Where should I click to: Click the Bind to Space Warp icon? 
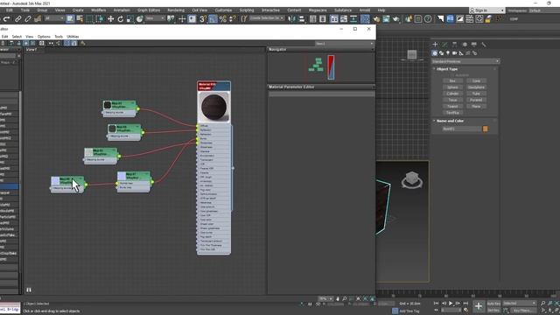[x=38, y=19]
